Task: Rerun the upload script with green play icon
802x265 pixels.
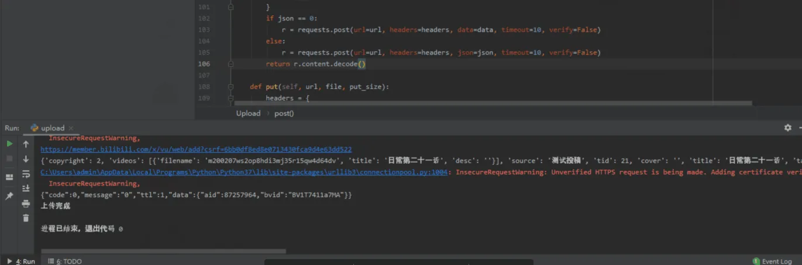Action: click(9, 143)
